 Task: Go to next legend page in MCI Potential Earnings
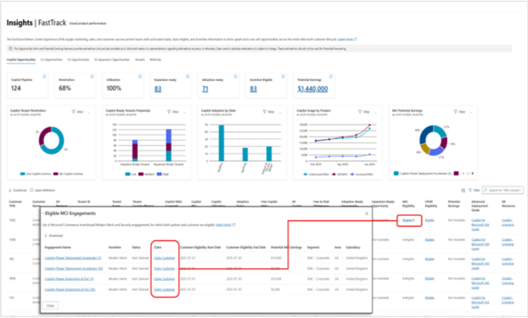[x=473, y=174]
